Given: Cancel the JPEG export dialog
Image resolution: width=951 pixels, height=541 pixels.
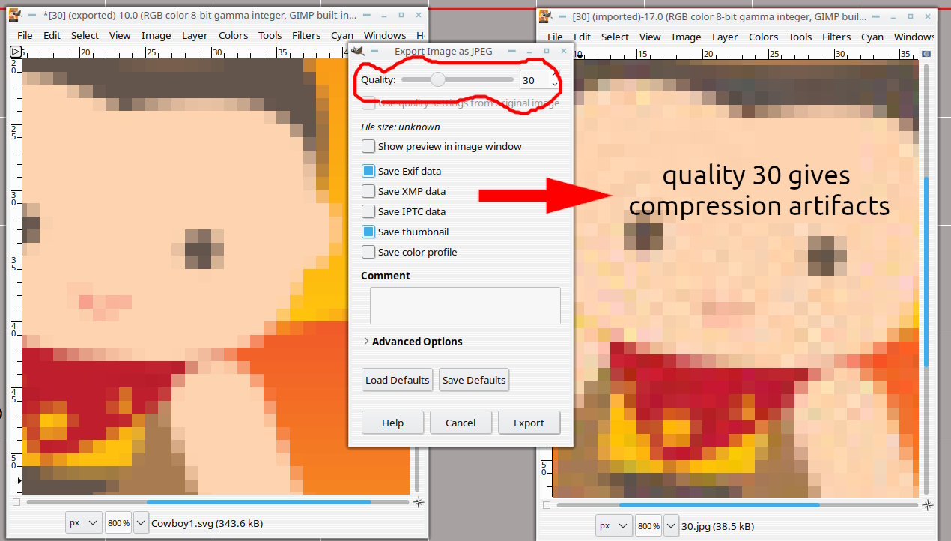Looking at the screenshot, I should tap(461, 423).
